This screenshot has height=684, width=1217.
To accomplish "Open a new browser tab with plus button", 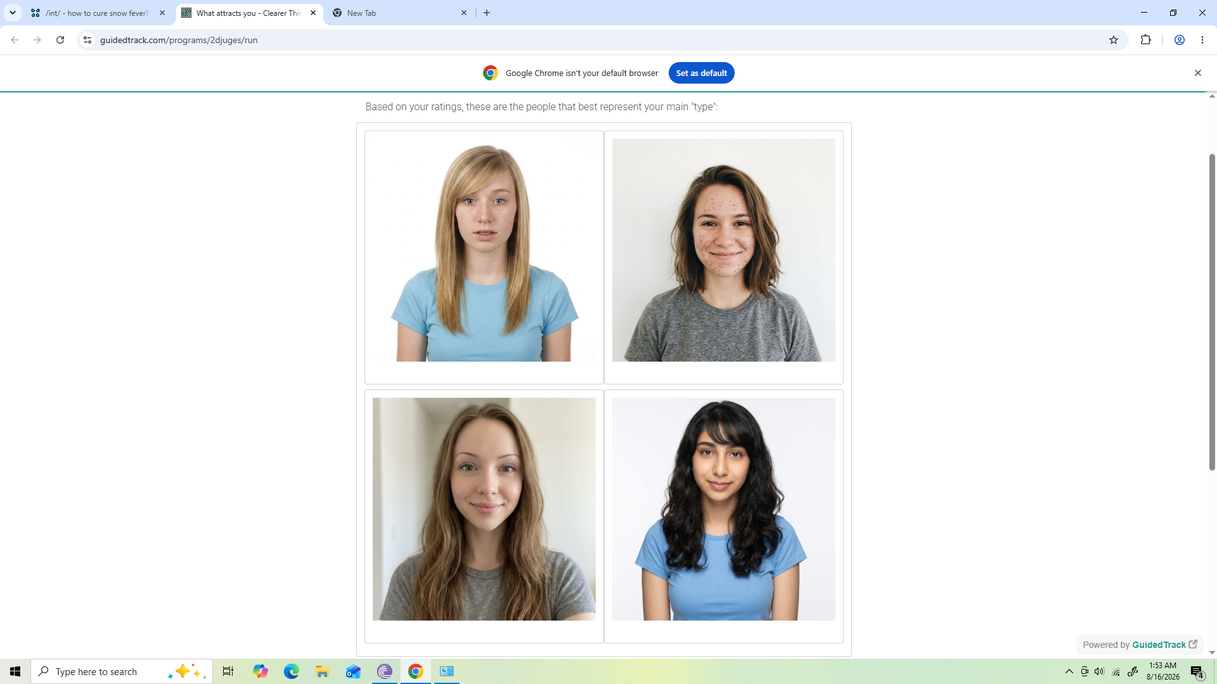I will point(487,13).
